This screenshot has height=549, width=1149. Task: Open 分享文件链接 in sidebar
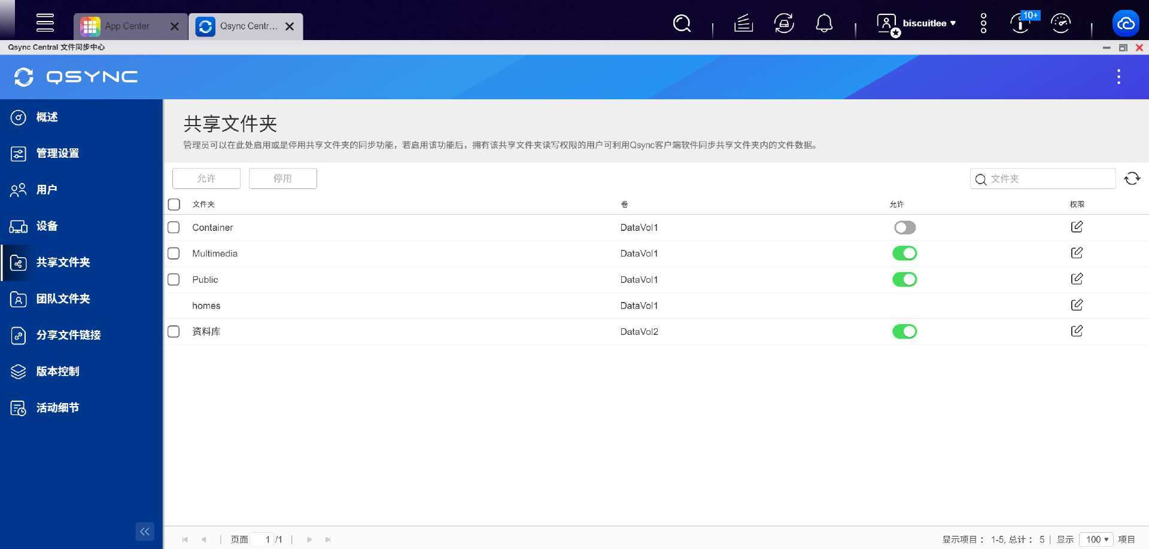point(81,335)
